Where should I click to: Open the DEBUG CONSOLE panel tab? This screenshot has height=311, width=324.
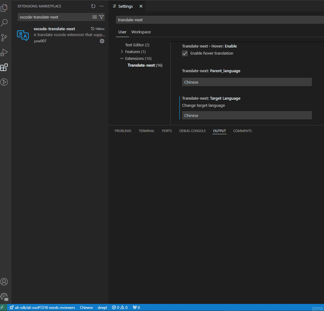click(x=192, y=131)
